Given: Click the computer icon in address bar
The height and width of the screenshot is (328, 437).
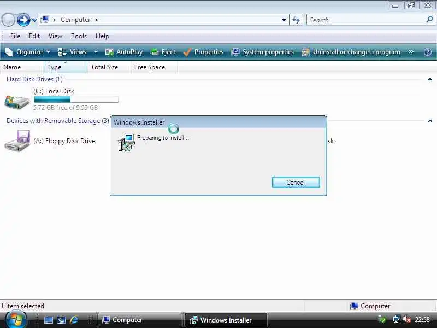Looking at the screenshot, I should (45, 20).
